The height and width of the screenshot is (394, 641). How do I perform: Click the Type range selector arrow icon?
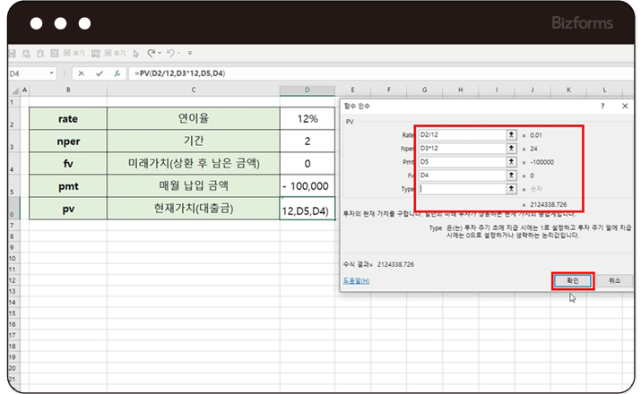coord(511,189)
